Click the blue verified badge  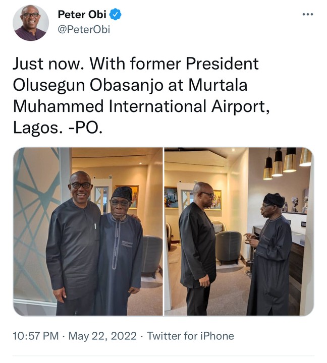pos(116,15)
